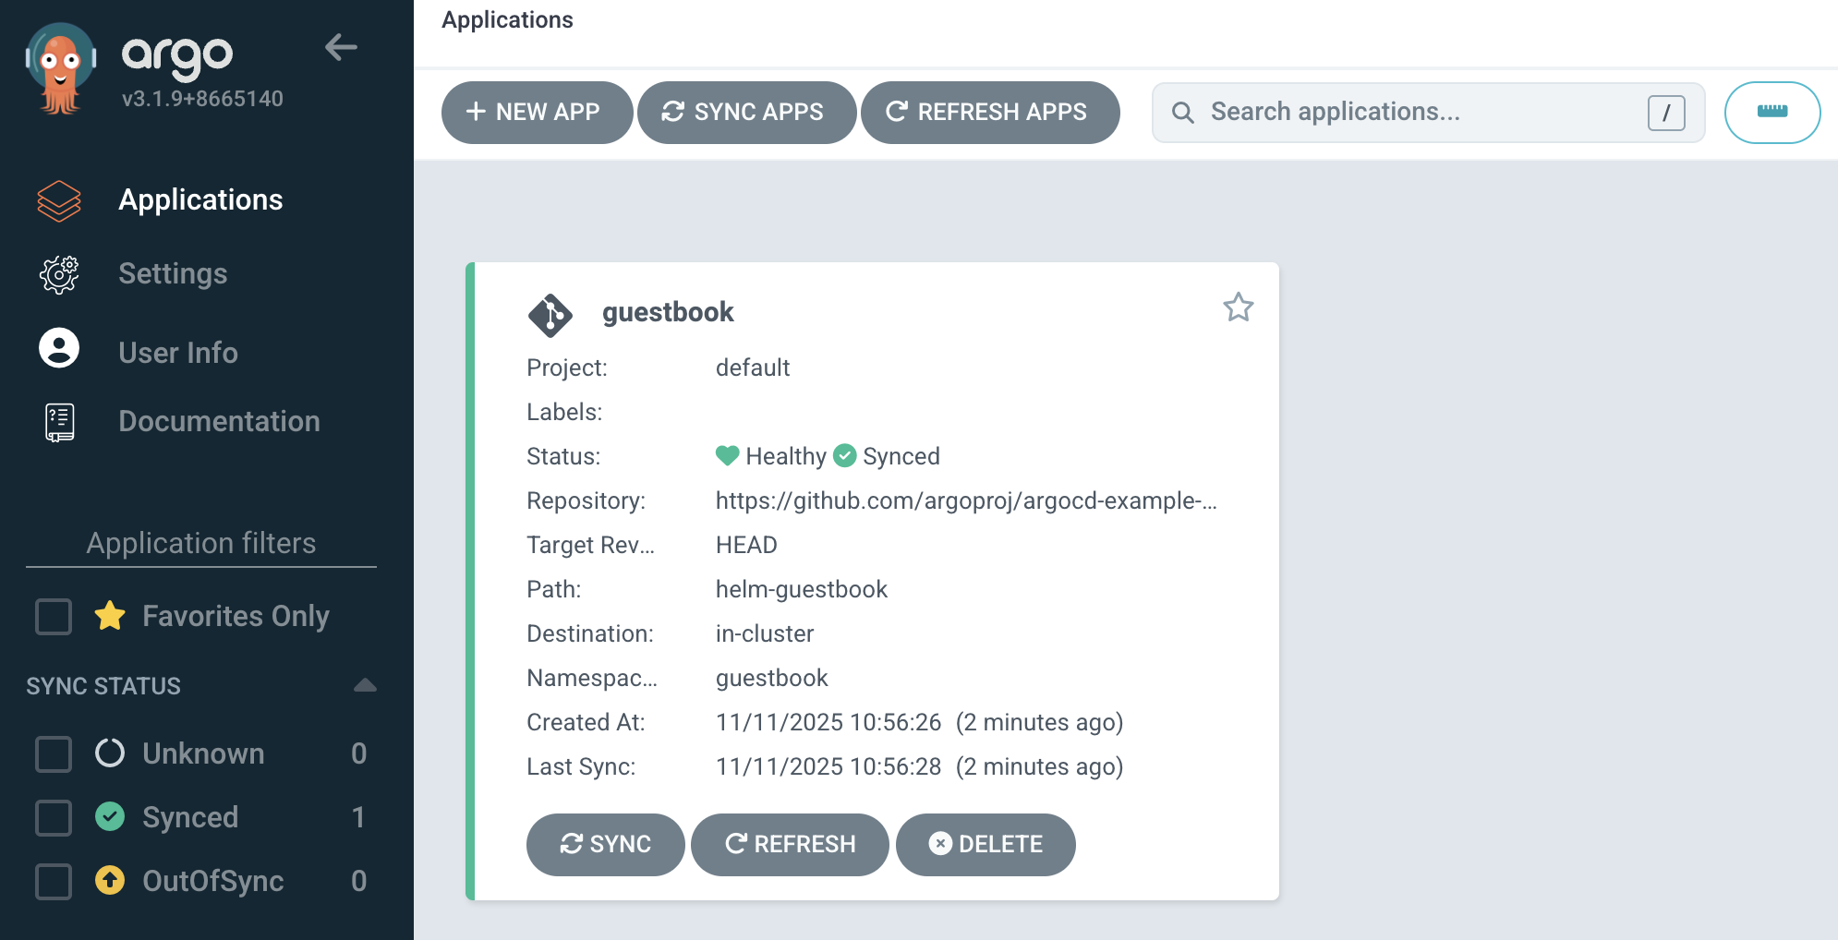Enable the Favorites Only checkbox
This screenshot has height=940, width=1838.
(x=54, y=616)
